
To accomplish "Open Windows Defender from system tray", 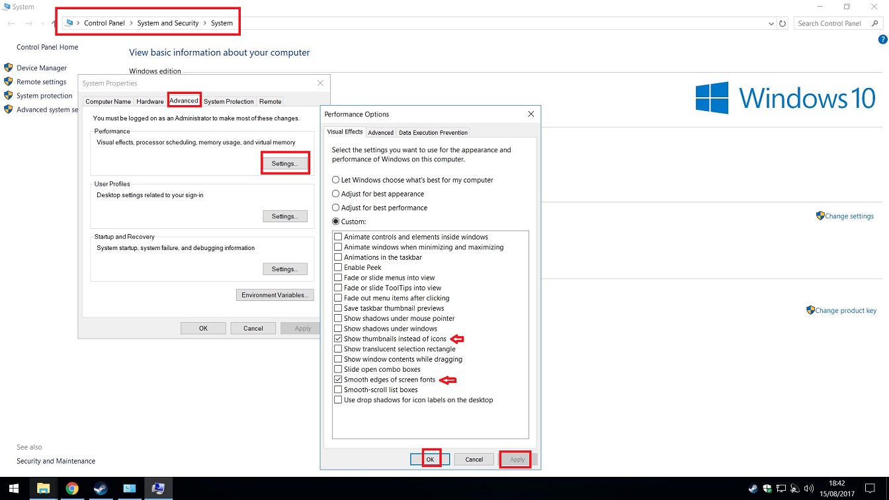I will [x=767, y=489].
